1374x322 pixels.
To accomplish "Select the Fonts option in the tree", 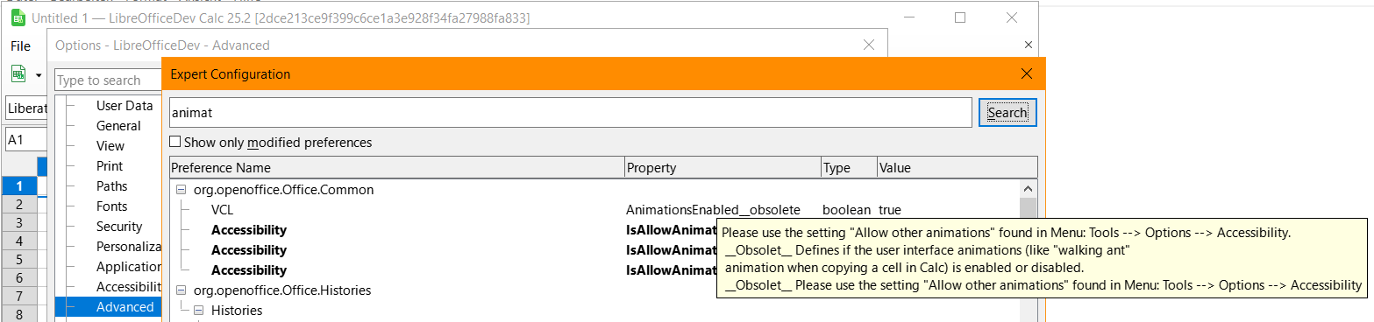I will (x=112, y=206).
